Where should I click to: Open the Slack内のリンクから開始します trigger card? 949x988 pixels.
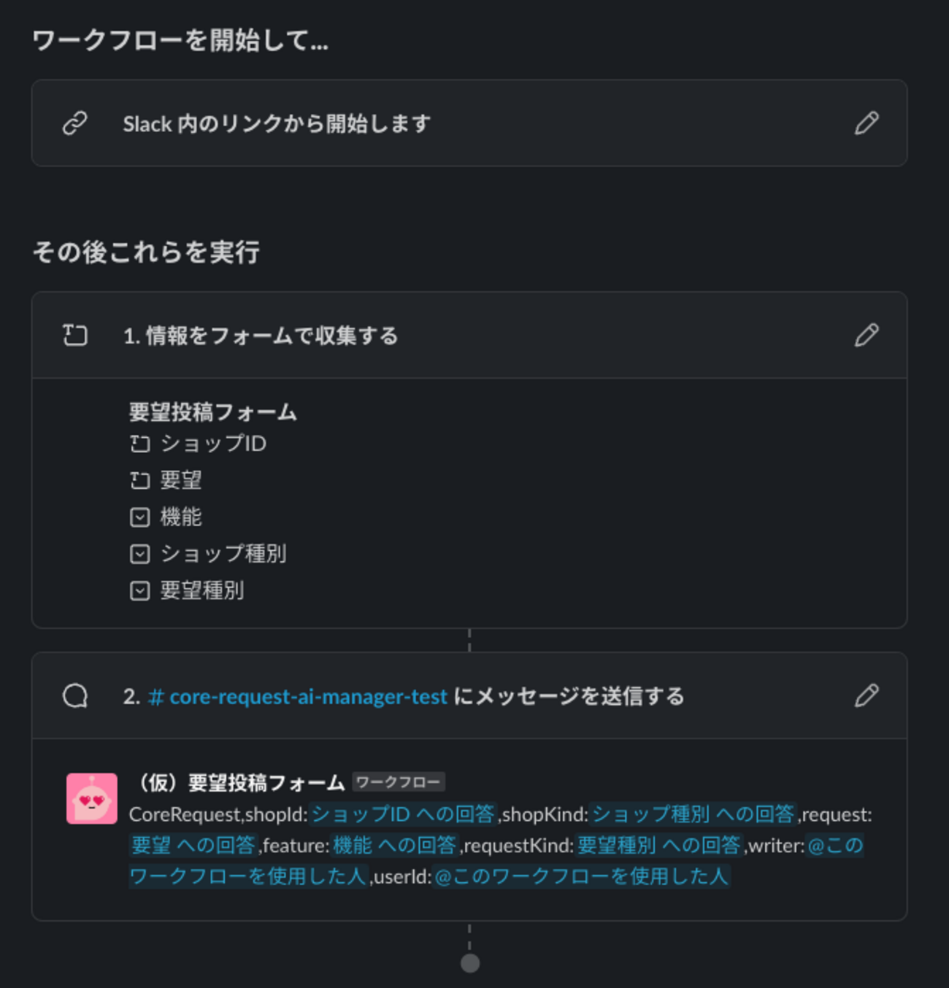(469, 123)
